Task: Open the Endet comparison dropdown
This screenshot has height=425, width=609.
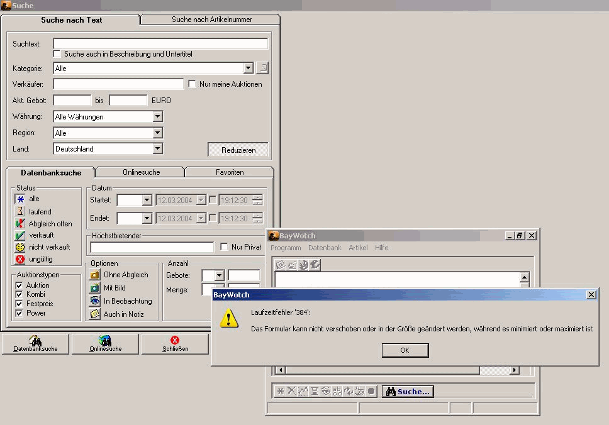Action: (x=147, y=218)
